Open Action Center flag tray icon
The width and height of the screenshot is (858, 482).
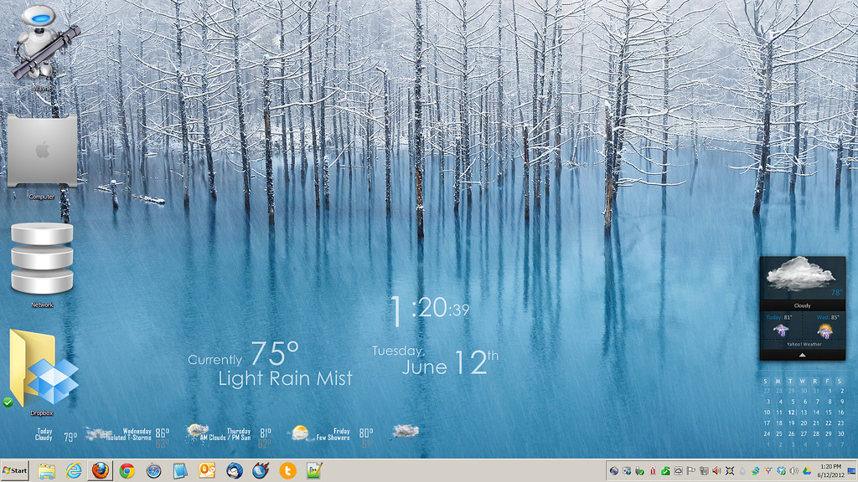point(690,471)
